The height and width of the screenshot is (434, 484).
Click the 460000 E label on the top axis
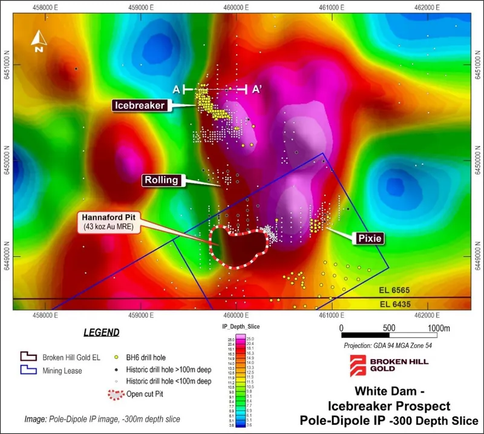(x=236, y=7)
